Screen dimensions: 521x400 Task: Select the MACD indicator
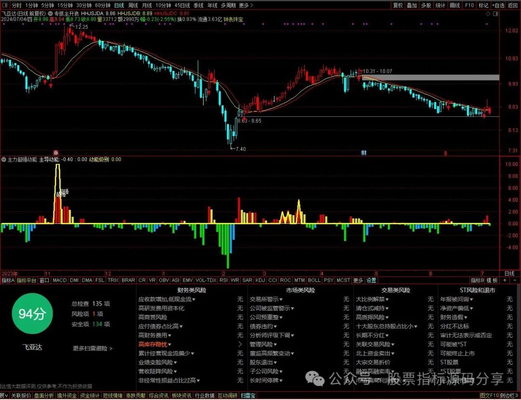coord(60,280)
